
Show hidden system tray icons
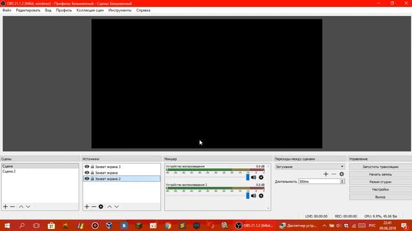click(x=324, y=225)
